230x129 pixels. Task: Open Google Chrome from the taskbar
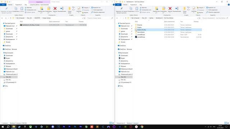(142, 127)
